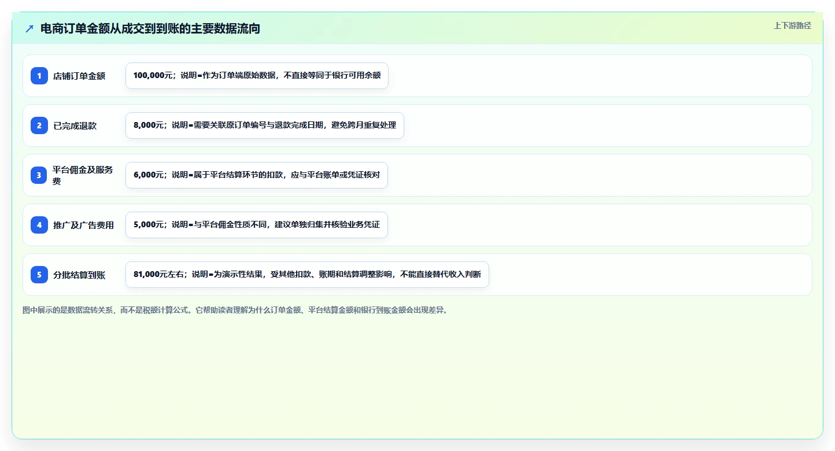Select step number 5 badge
Viewport: 835px width, 451px height.
(x=39, y=275)
